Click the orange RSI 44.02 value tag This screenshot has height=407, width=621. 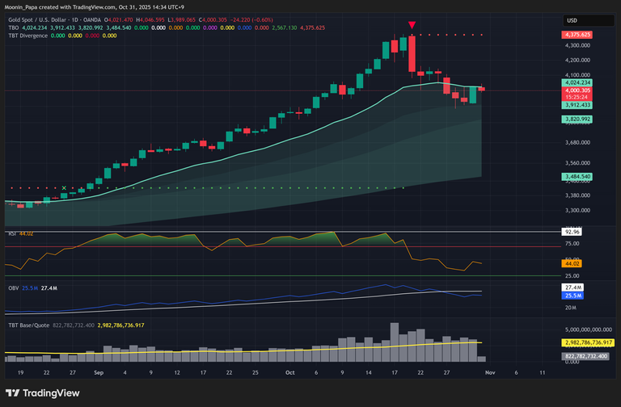(x=572, y=263)
